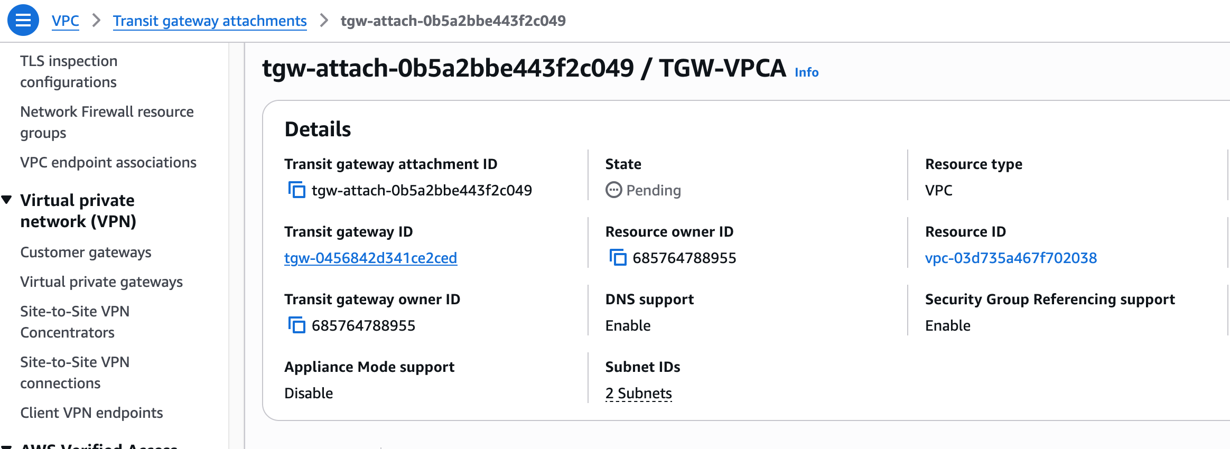
Task: Copy the transit gateway owner ID
Action: (x=296, y=325)
